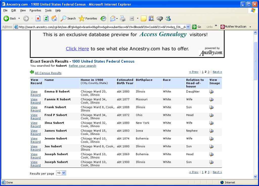View census image for Fred P Subert

211,115
